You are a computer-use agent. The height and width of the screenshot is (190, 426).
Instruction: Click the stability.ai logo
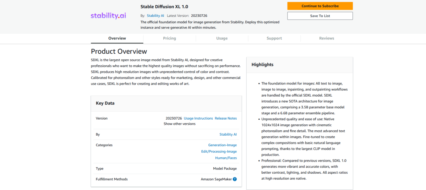point(108,16)
